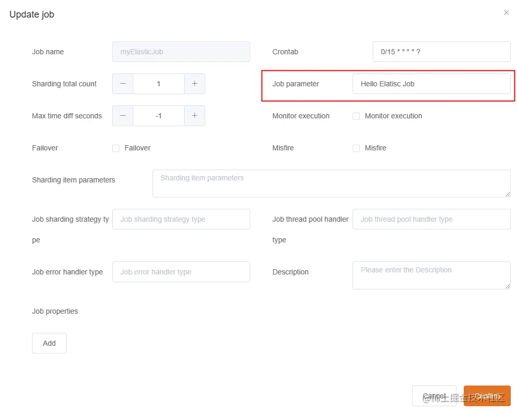Click the Sharding item parameters textarea

331,183
